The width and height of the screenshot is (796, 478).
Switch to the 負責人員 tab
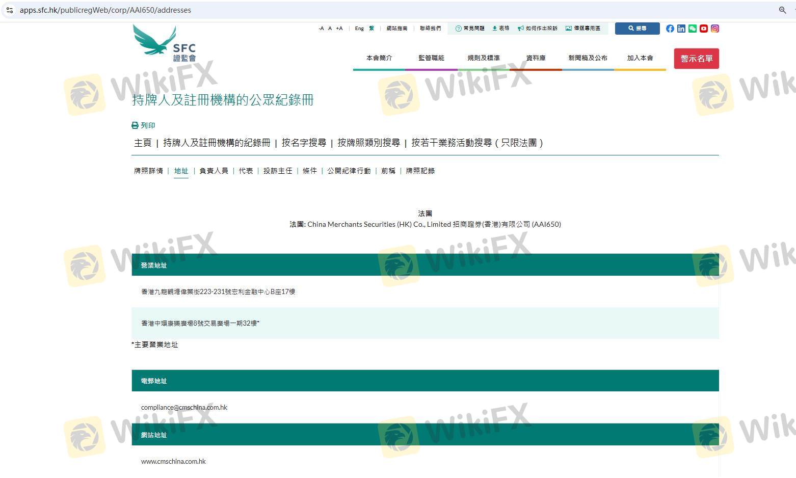214,171
